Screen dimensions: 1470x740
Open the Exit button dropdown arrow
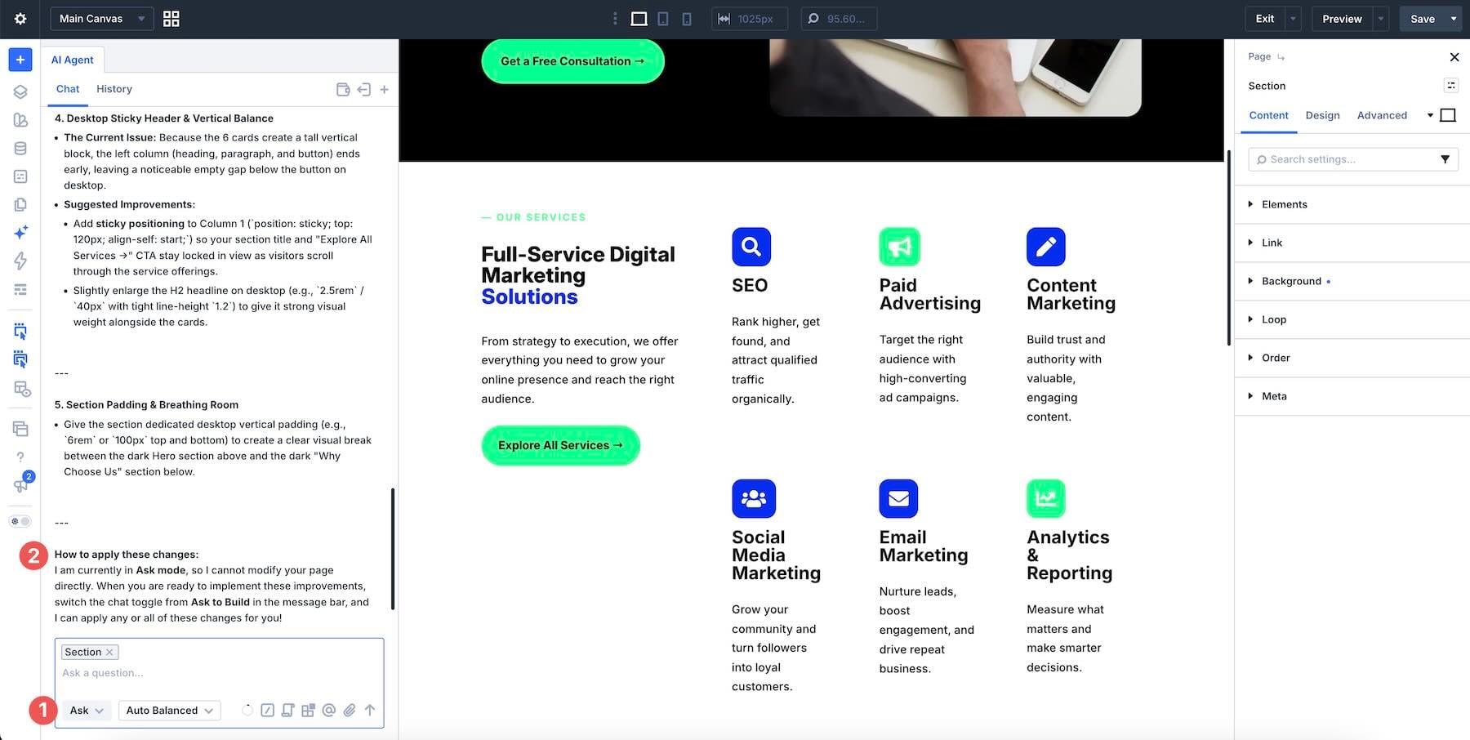pos(1293,19)
